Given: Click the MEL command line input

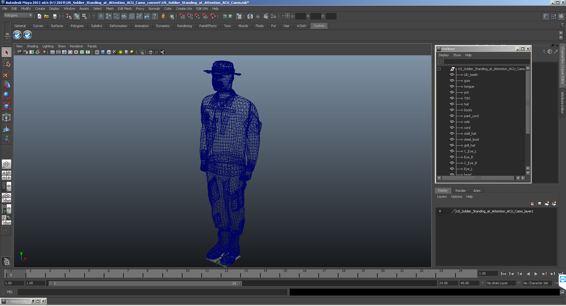Looking at the screenshot, I should tap(152, 292).
